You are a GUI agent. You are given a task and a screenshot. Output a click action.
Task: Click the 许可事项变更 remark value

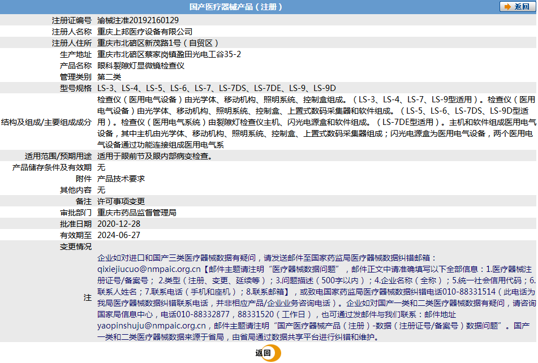(x=121, y=201)
